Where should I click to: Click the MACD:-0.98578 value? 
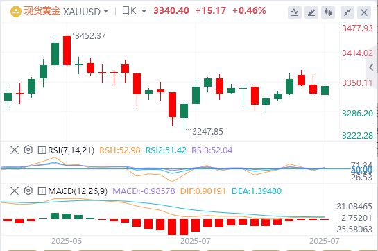pos(144,191)
